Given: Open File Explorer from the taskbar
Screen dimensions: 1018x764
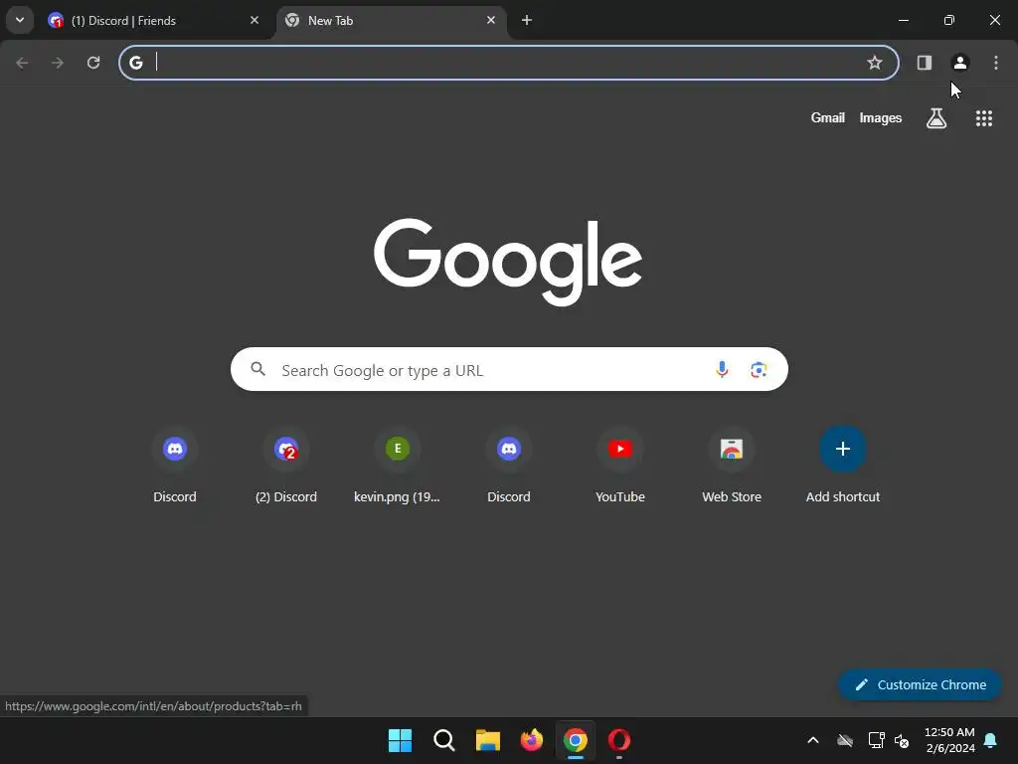Looking at the screenshot, I should pyautogui.click(x=487, y=740).
